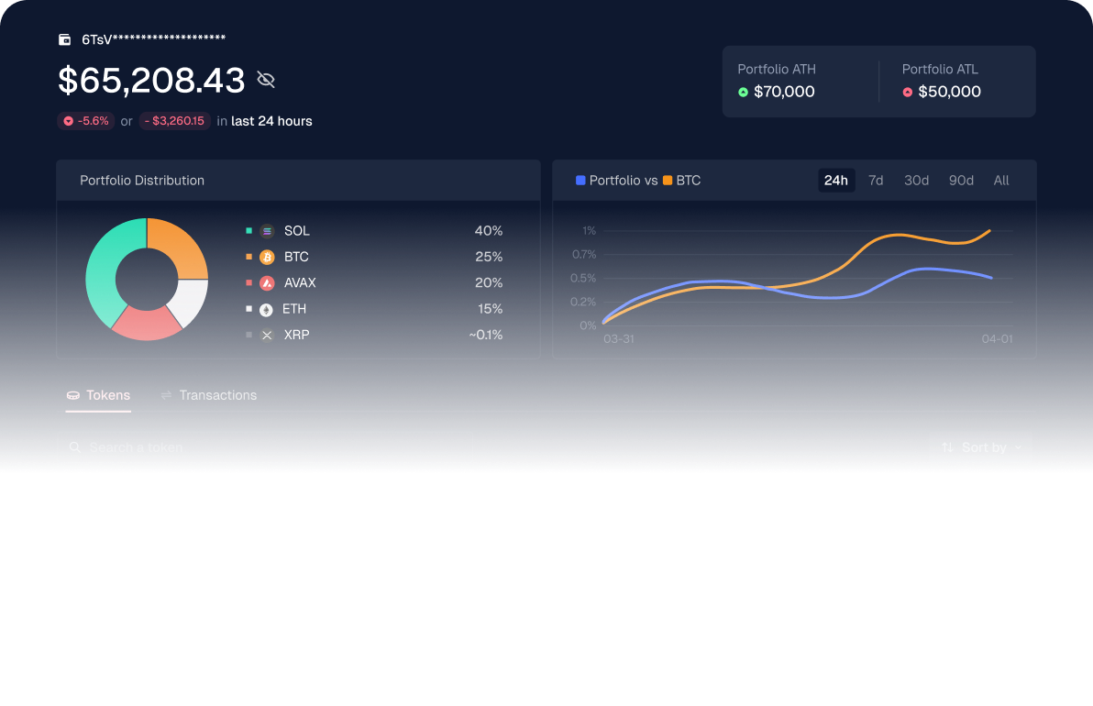Select the 7d time range
The width and height of the screenshot is (1093, 706).
[876, 181]
